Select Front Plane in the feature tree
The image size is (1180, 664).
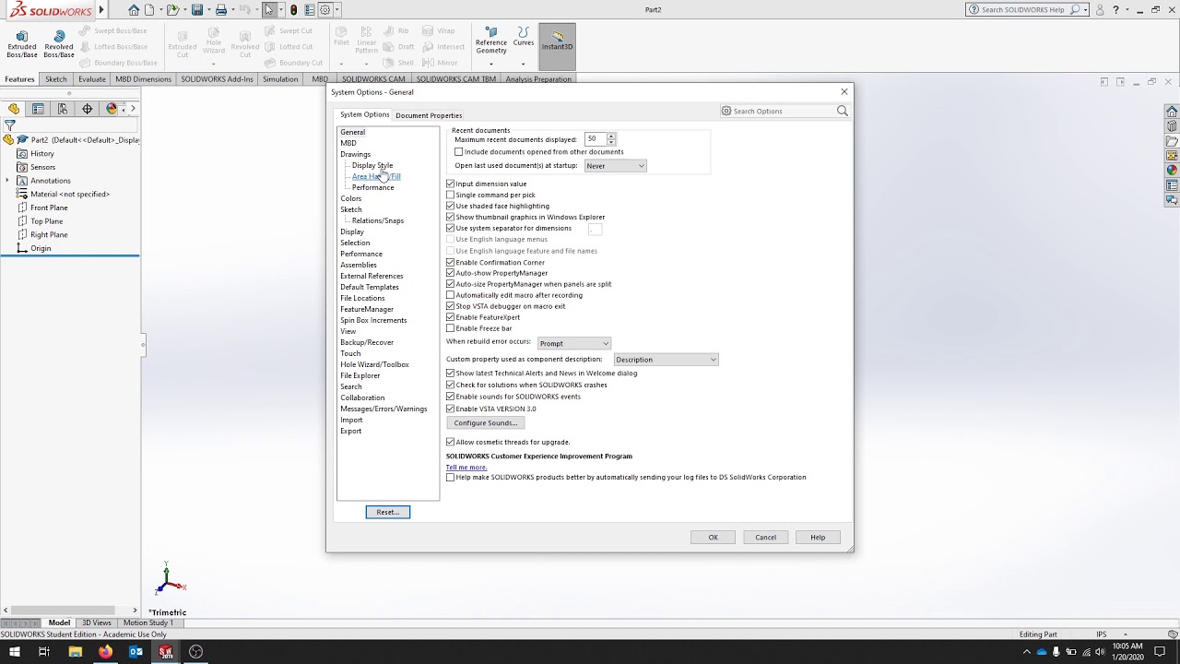tap(49, 207)
